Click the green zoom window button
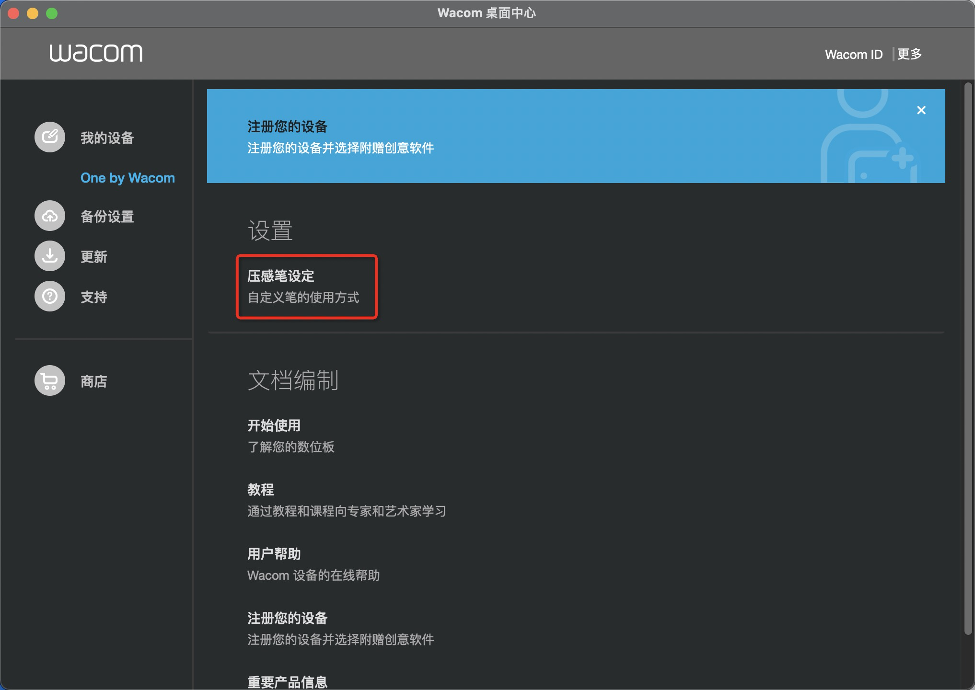Screen dimensions: 975x690 pos(52,13)
